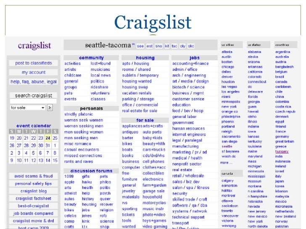Viewport: 306px width, 229px height.
Task: Open technical support jobs
Action: pos(188,217)
